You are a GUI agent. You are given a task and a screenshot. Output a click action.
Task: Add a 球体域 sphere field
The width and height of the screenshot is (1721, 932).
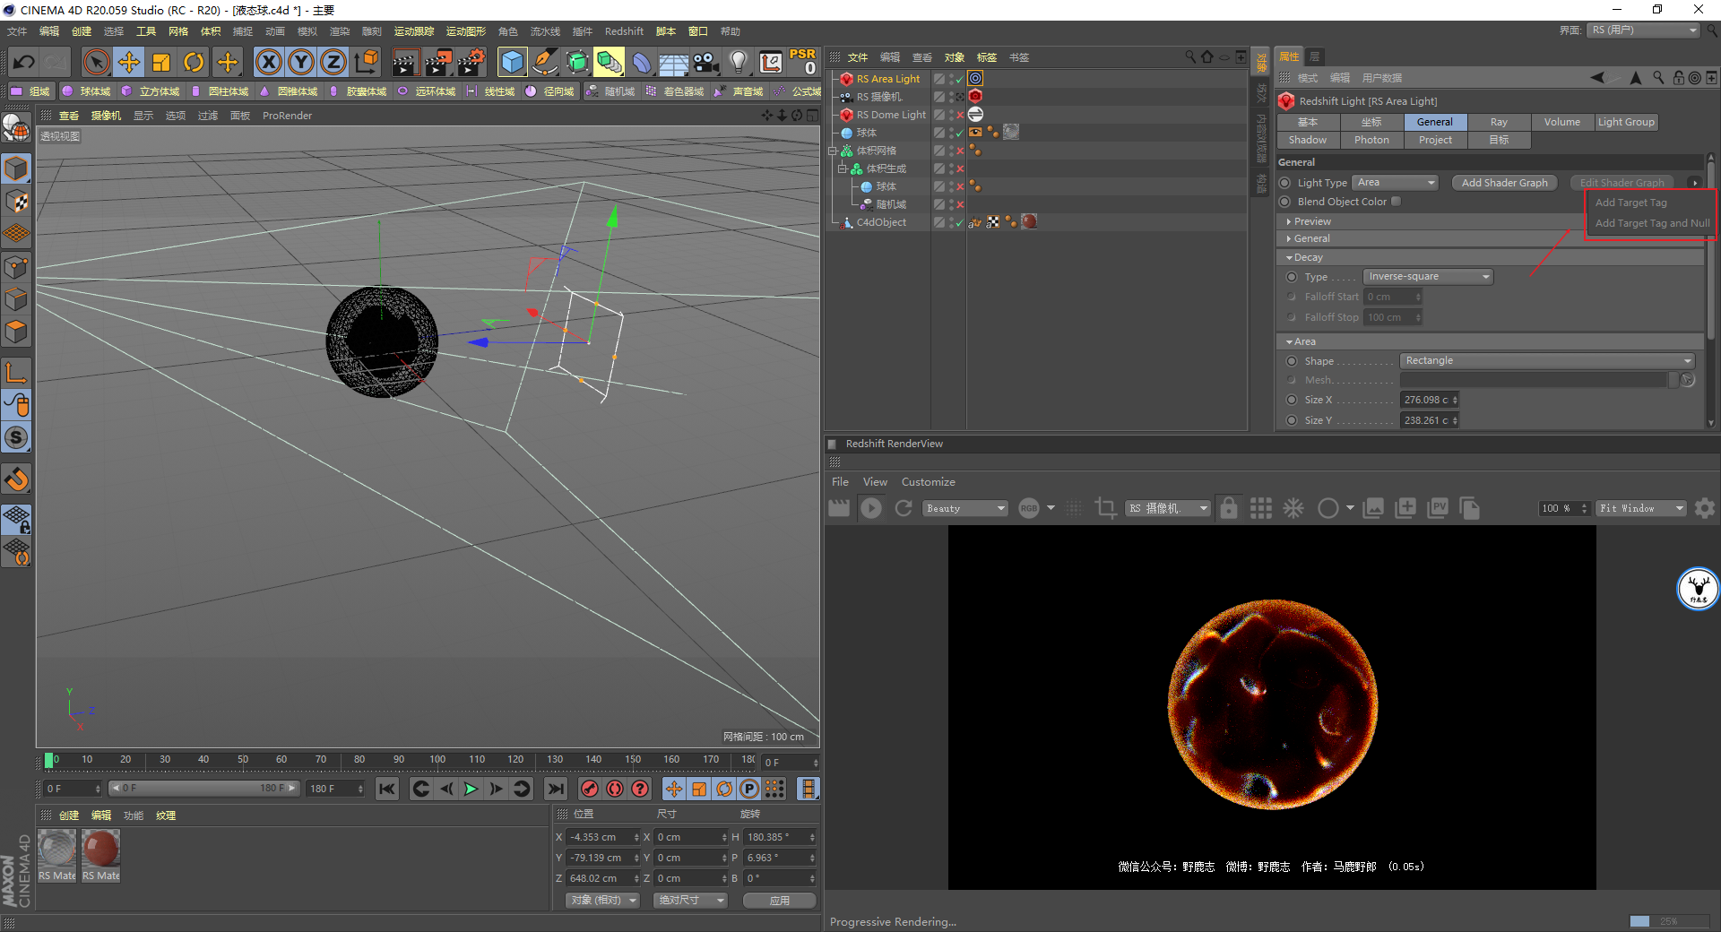(86, 91)
